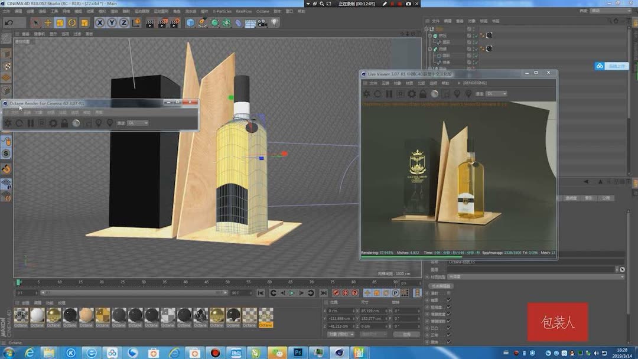The image size is (638, 359).
Task: Click the Apply button in the coordinates panel
Action: (x=406, y=334)
